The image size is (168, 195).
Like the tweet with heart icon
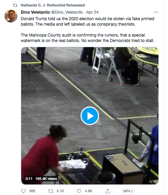click(79, 191)
